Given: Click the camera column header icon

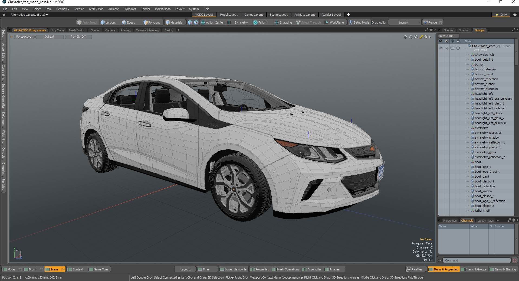Looking at the screenshot, I should [447, 41].
